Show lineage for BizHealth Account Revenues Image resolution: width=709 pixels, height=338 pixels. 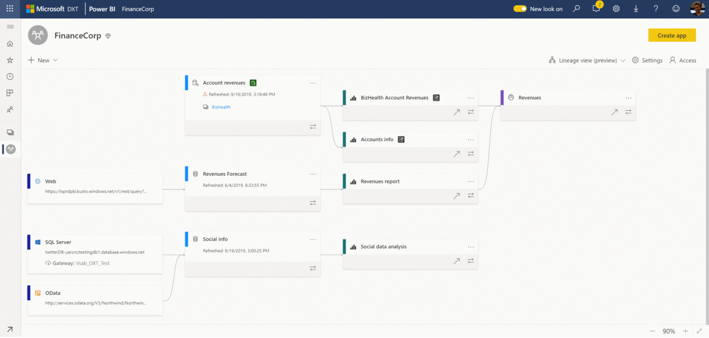pyautogui.click(x=471, y=111)
